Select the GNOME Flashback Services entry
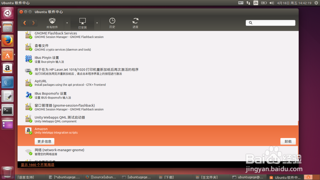Image resolution: width=320 pixels, height=180 pixels. (158, 35)
